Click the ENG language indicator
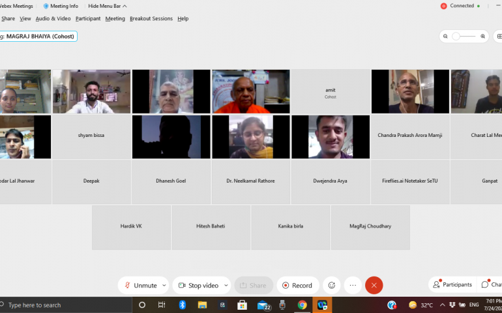Viewport: 502px width, 313px height. point(474,305)
